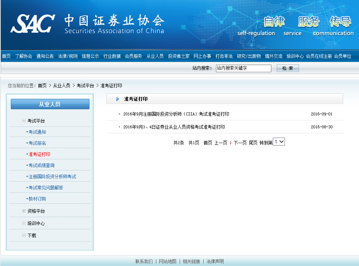Screen dimensions: 359x266
Task: Open 投资者之家 from the navigation bar
Action: pyautogui.click(x=179, y=56)
